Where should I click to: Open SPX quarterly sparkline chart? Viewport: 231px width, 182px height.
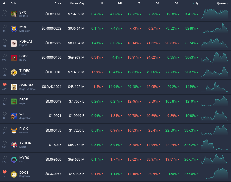[215, 14]
